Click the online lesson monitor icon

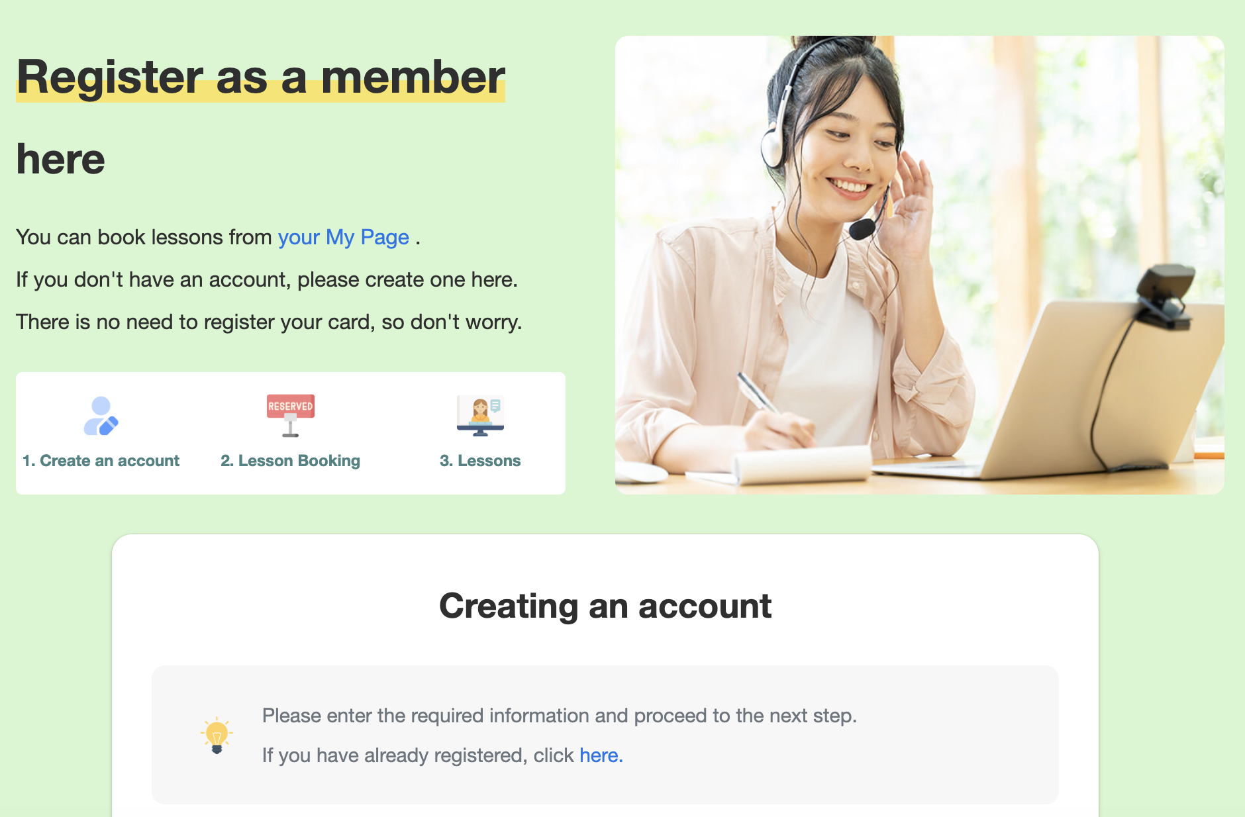[480, 416]
